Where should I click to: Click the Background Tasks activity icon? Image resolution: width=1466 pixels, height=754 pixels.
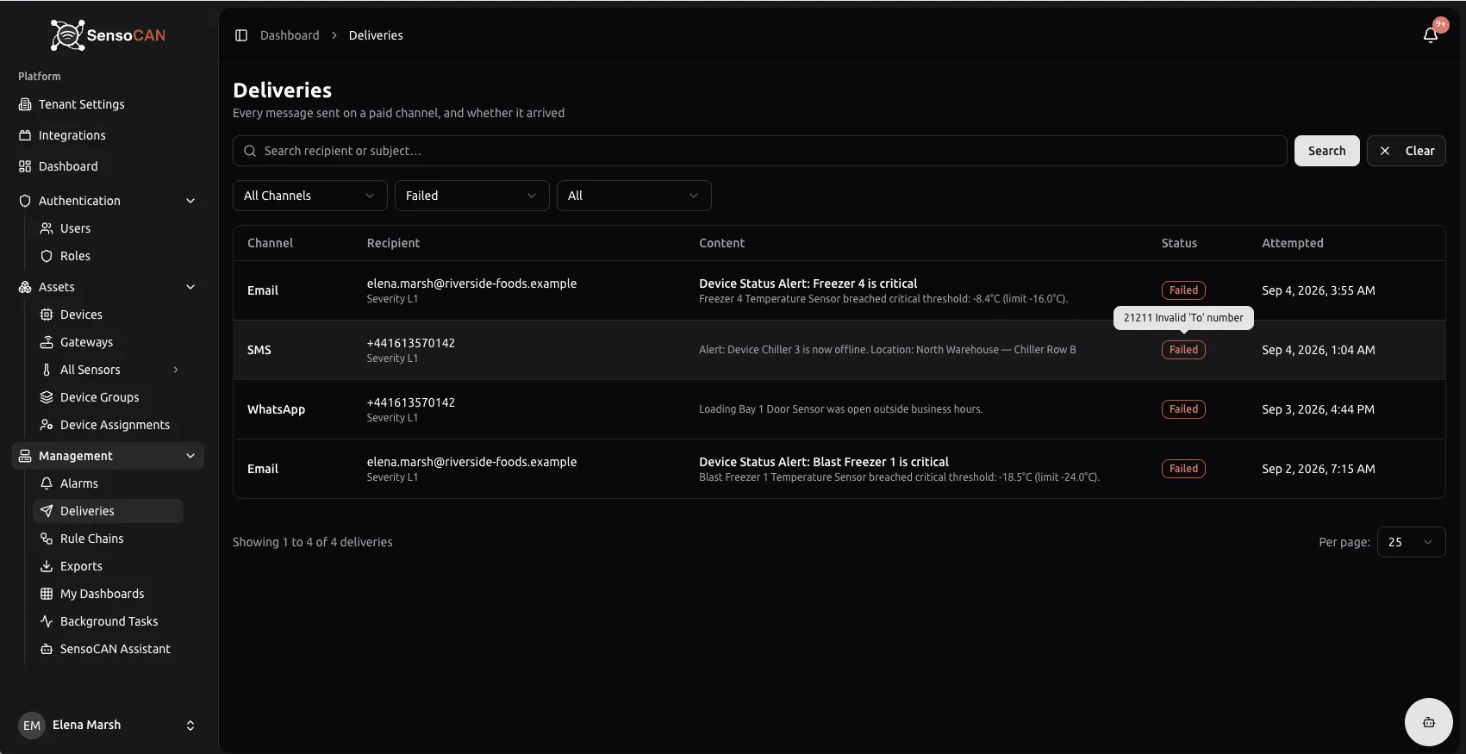tap(47, 621)
